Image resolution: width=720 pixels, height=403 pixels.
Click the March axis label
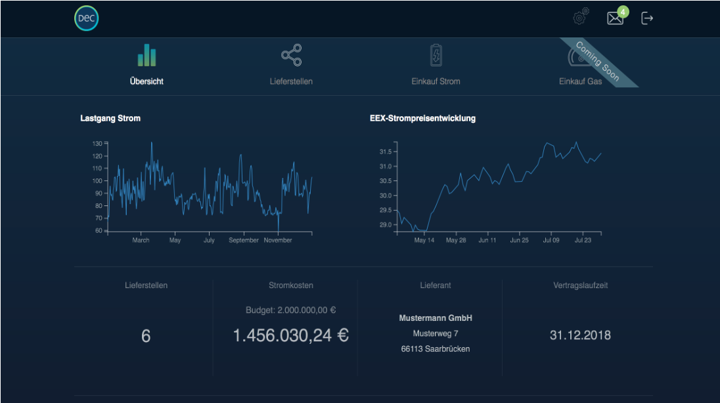[141, 240]
